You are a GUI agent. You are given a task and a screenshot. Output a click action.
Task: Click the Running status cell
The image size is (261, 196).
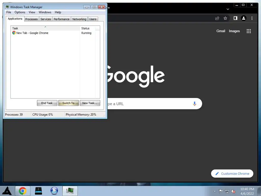(x=86, y=33)
